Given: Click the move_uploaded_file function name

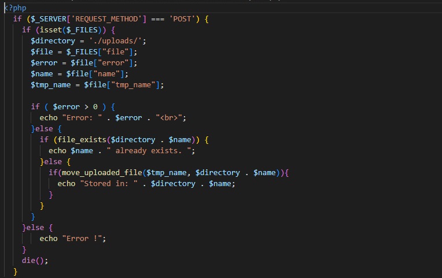Looking at the screenshot, I should pos(102,173).
